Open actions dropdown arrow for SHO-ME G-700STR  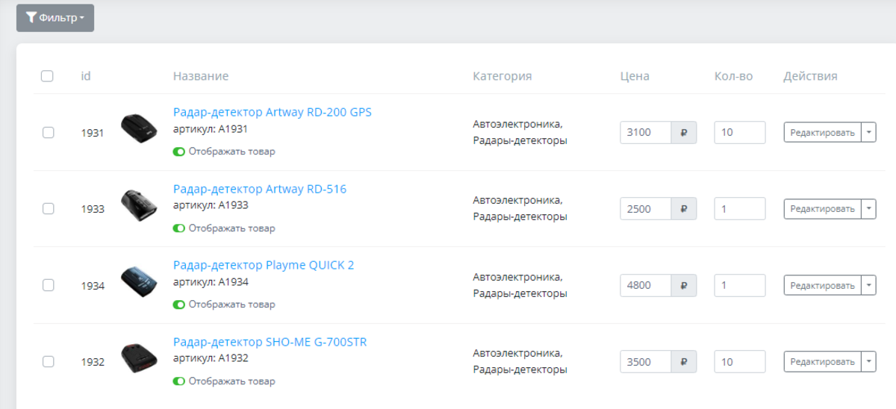(868, 362)
